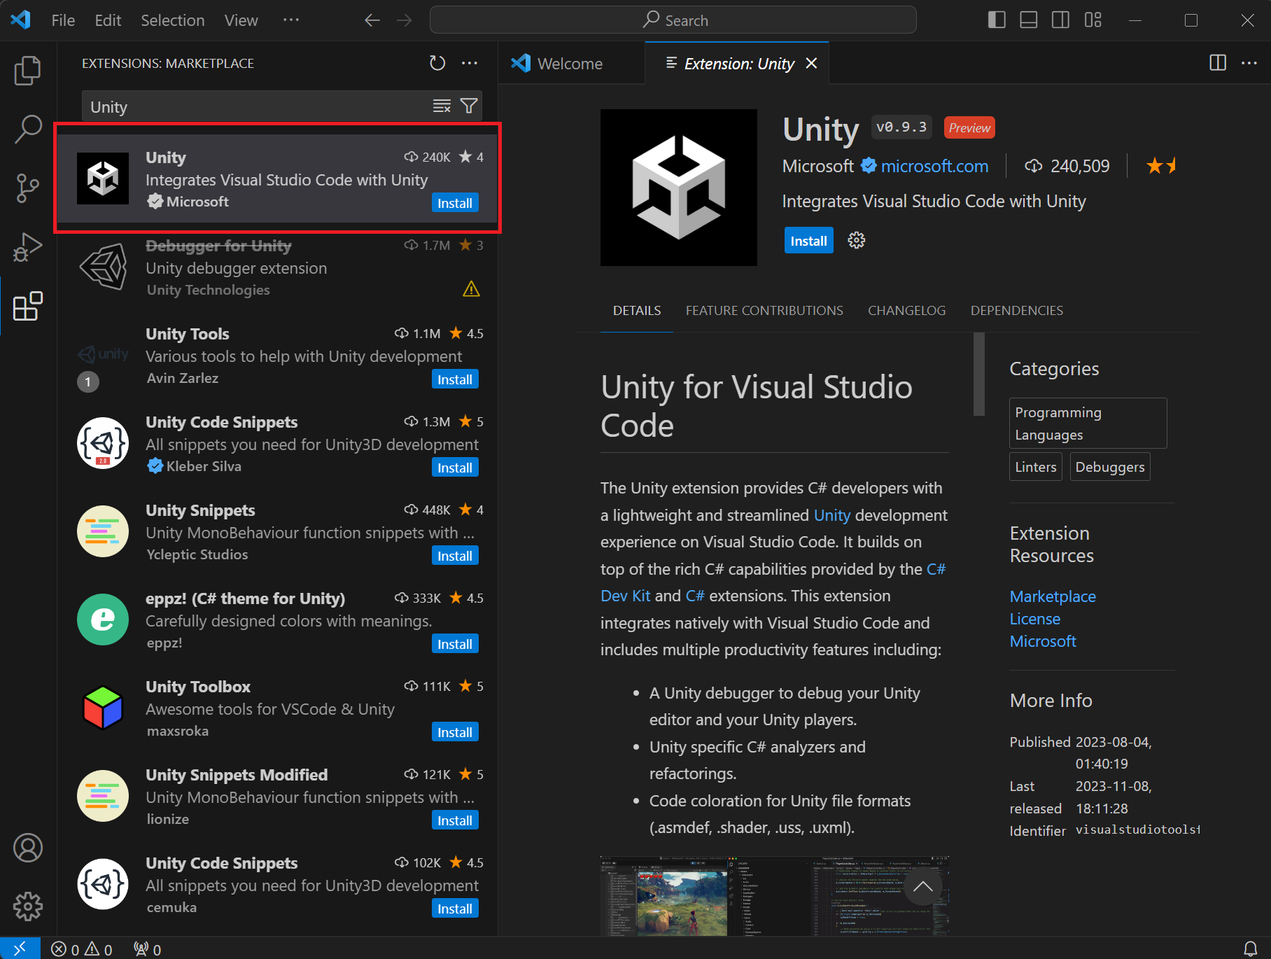Refresh the extensions marketplace list
This screenshot has width=1271, height=959.
pos(437,62)
